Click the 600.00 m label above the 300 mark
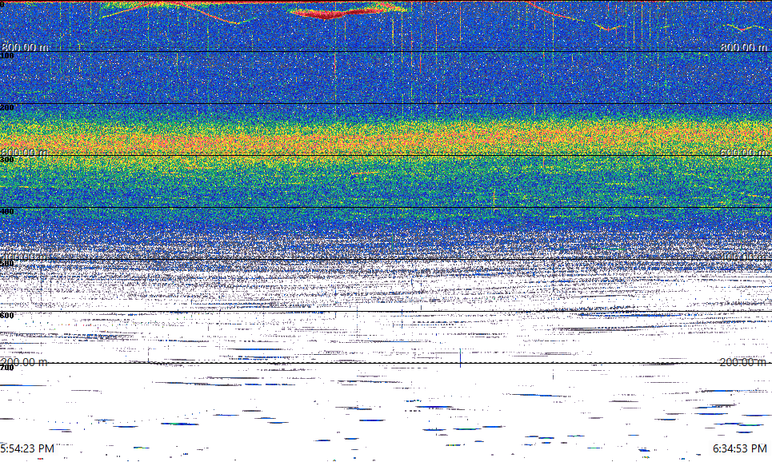 coord(24,152)
